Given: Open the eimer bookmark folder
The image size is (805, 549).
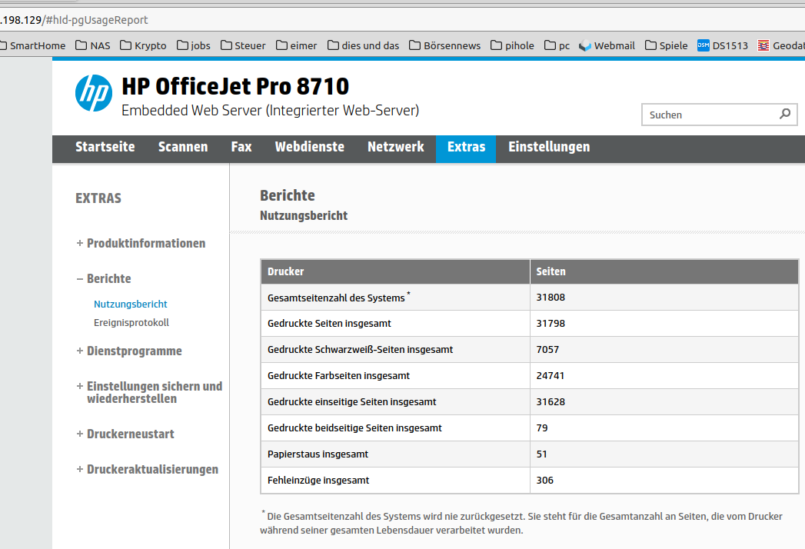Looking at the screenshot, I should coord(296,45).
